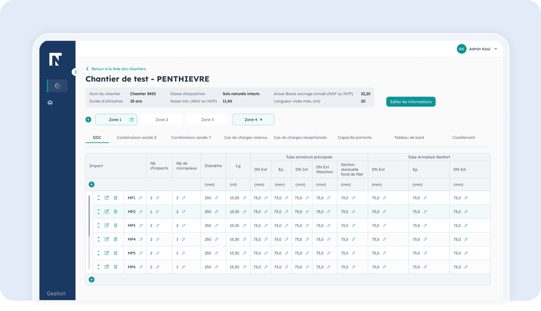Viewport: 541px width, 311px height.
Task: Click the N logo in the sidebar
Action: 55,59
